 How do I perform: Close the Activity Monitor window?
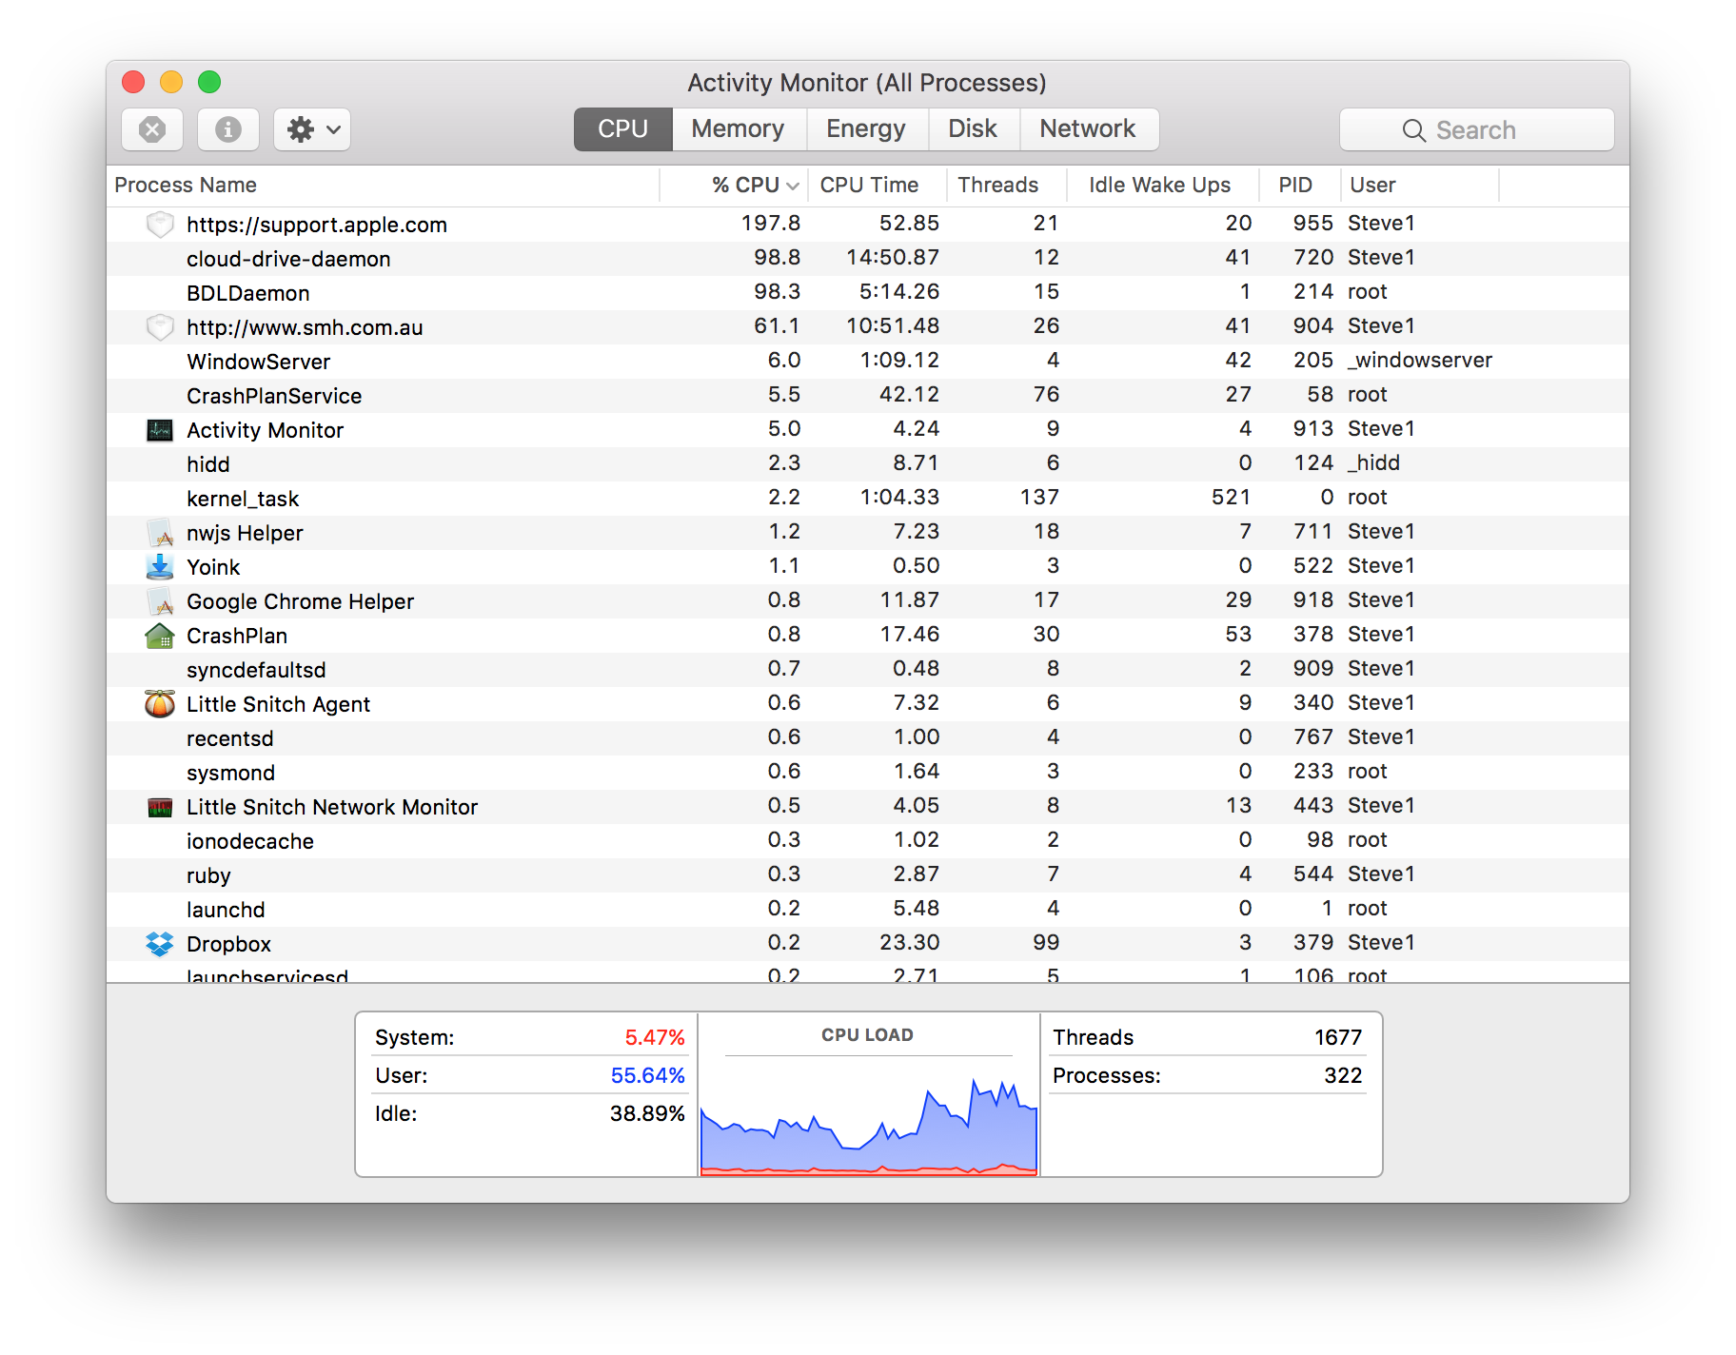(x=133, y=82)
